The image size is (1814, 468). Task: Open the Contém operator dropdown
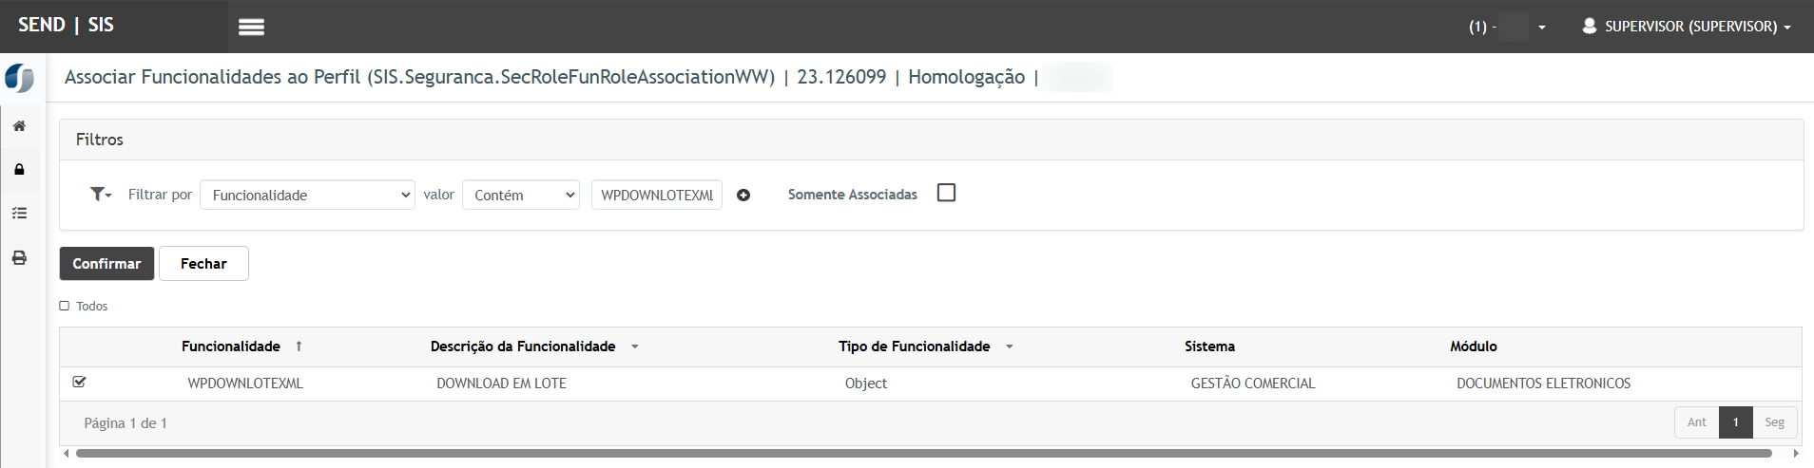tap(520, 195)
